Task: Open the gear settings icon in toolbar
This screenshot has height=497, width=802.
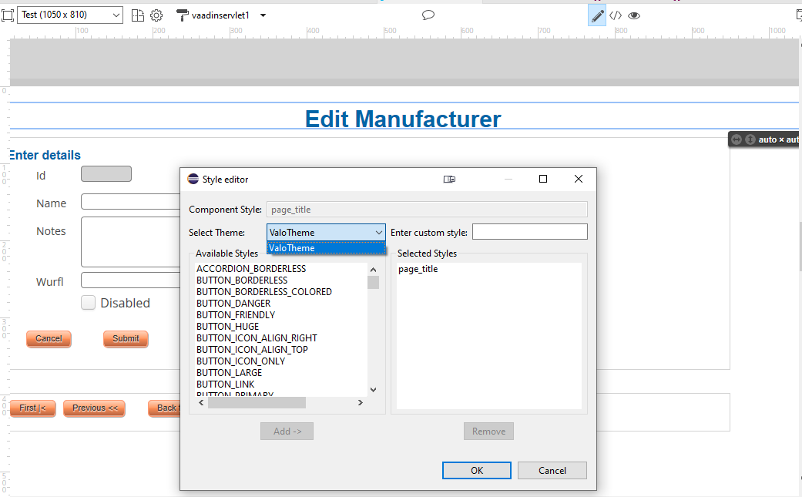Action: pos(156,15)
